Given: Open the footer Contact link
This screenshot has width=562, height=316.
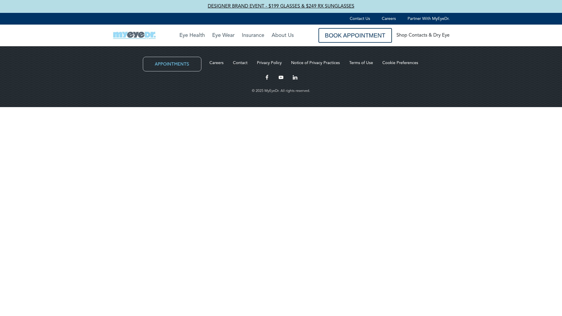Looking at the screenshot, I should [240, 63].
